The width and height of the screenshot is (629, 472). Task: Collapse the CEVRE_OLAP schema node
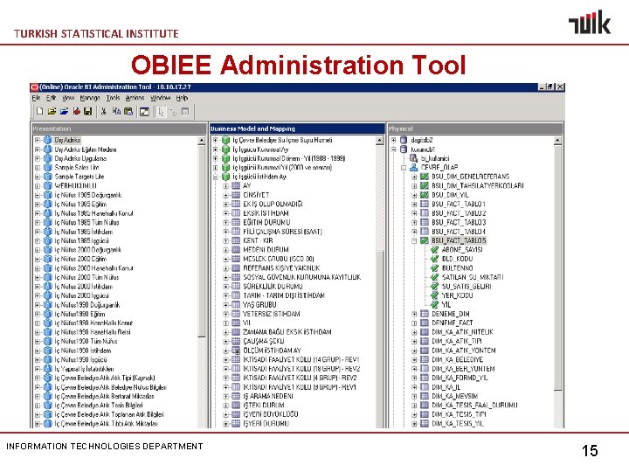coord(404,167)
